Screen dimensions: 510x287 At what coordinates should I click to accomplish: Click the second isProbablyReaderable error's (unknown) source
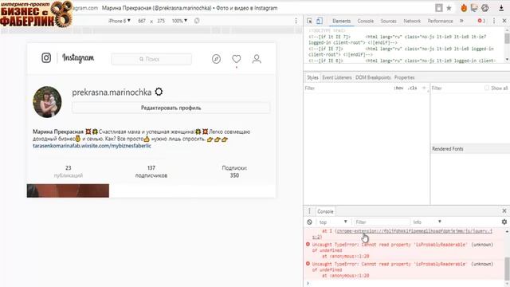click(x=482, y=264)
